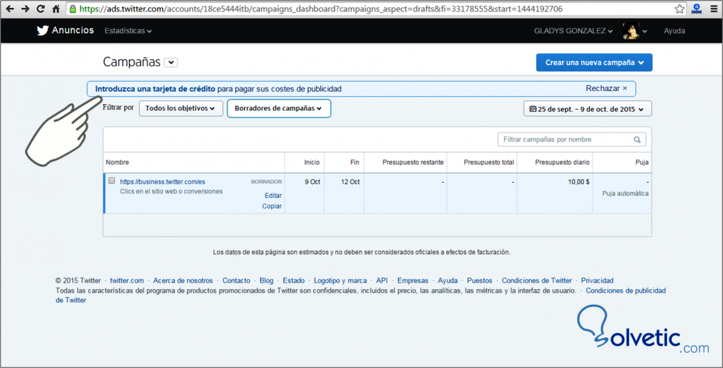The image size is (723, 368).
Task: Bookmark the page with the star icon
Action: point(680,9)
